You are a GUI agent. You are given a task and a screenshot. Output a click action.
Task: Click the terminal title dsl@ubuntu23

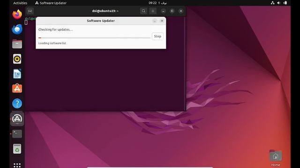(x=105, y=11)
